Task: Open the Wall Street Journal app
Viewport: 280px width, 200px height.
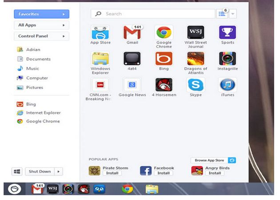Action: pyautogui.click(x=196, y=33)
